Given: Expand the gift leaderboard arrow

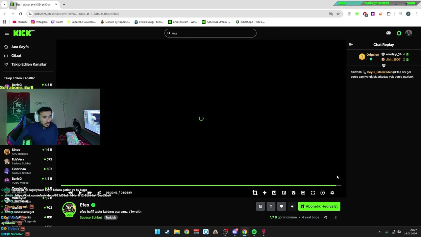Looking at the screenshot, I should 384,66.
